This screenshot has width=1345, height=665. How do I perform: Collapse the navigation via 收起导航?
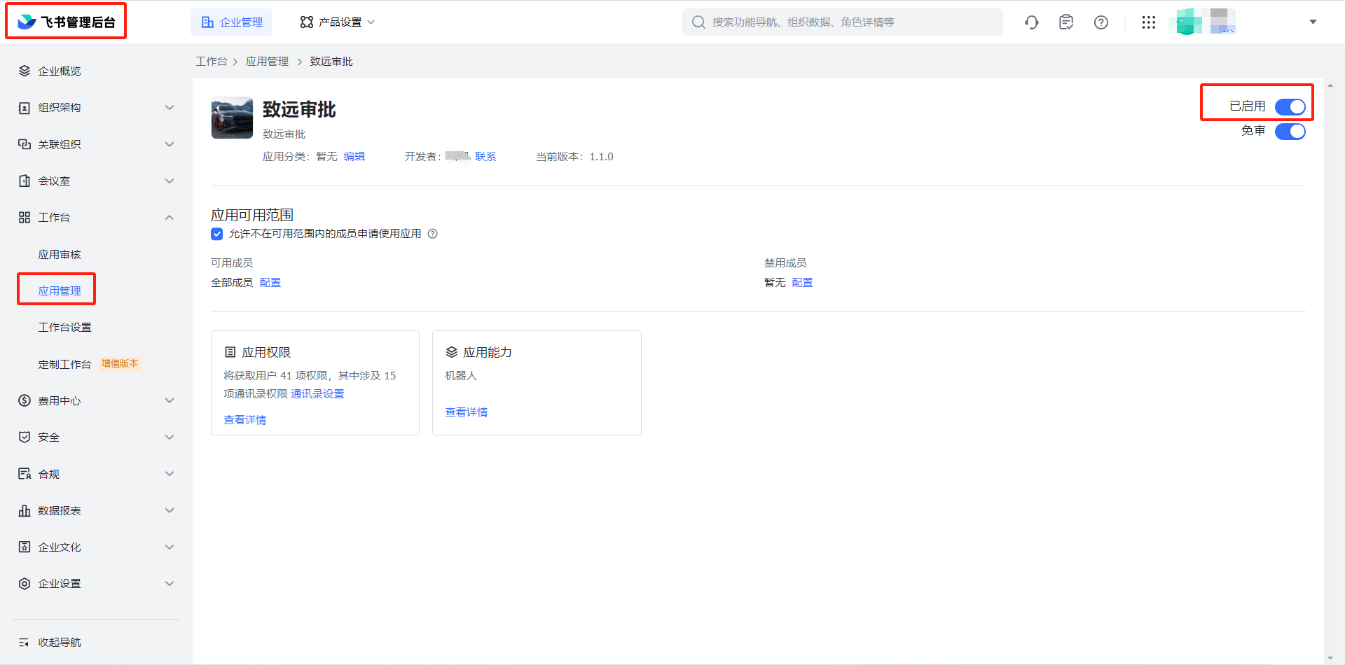click(x=59, y=642)
